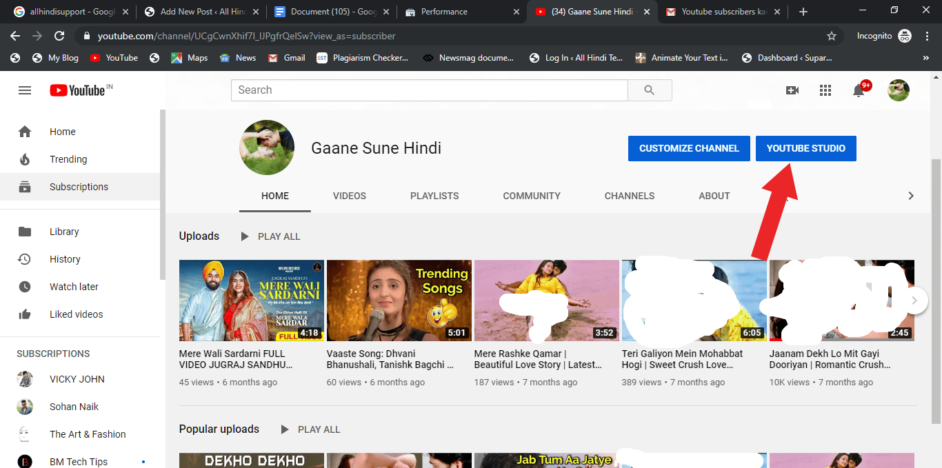Open the My Blog bookmark
Image resolution: width=942 pixels, height=468 pixels.
tap(56, 58)
